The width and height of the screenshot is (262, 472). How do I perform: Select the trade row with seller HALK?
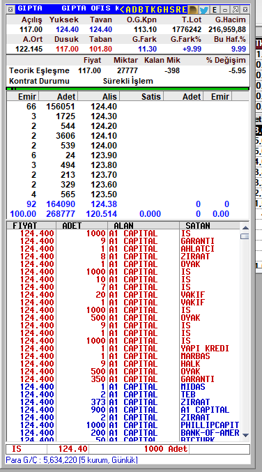coord(123,364)
